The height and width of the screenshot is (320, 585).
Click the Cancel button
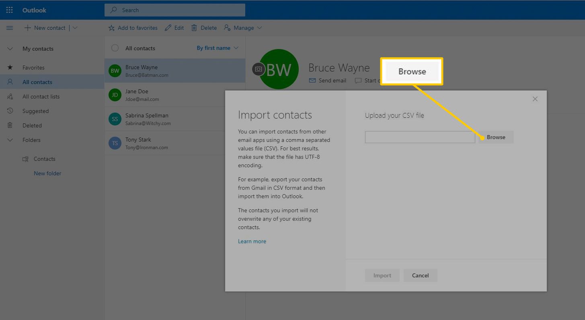pos(421,275)
